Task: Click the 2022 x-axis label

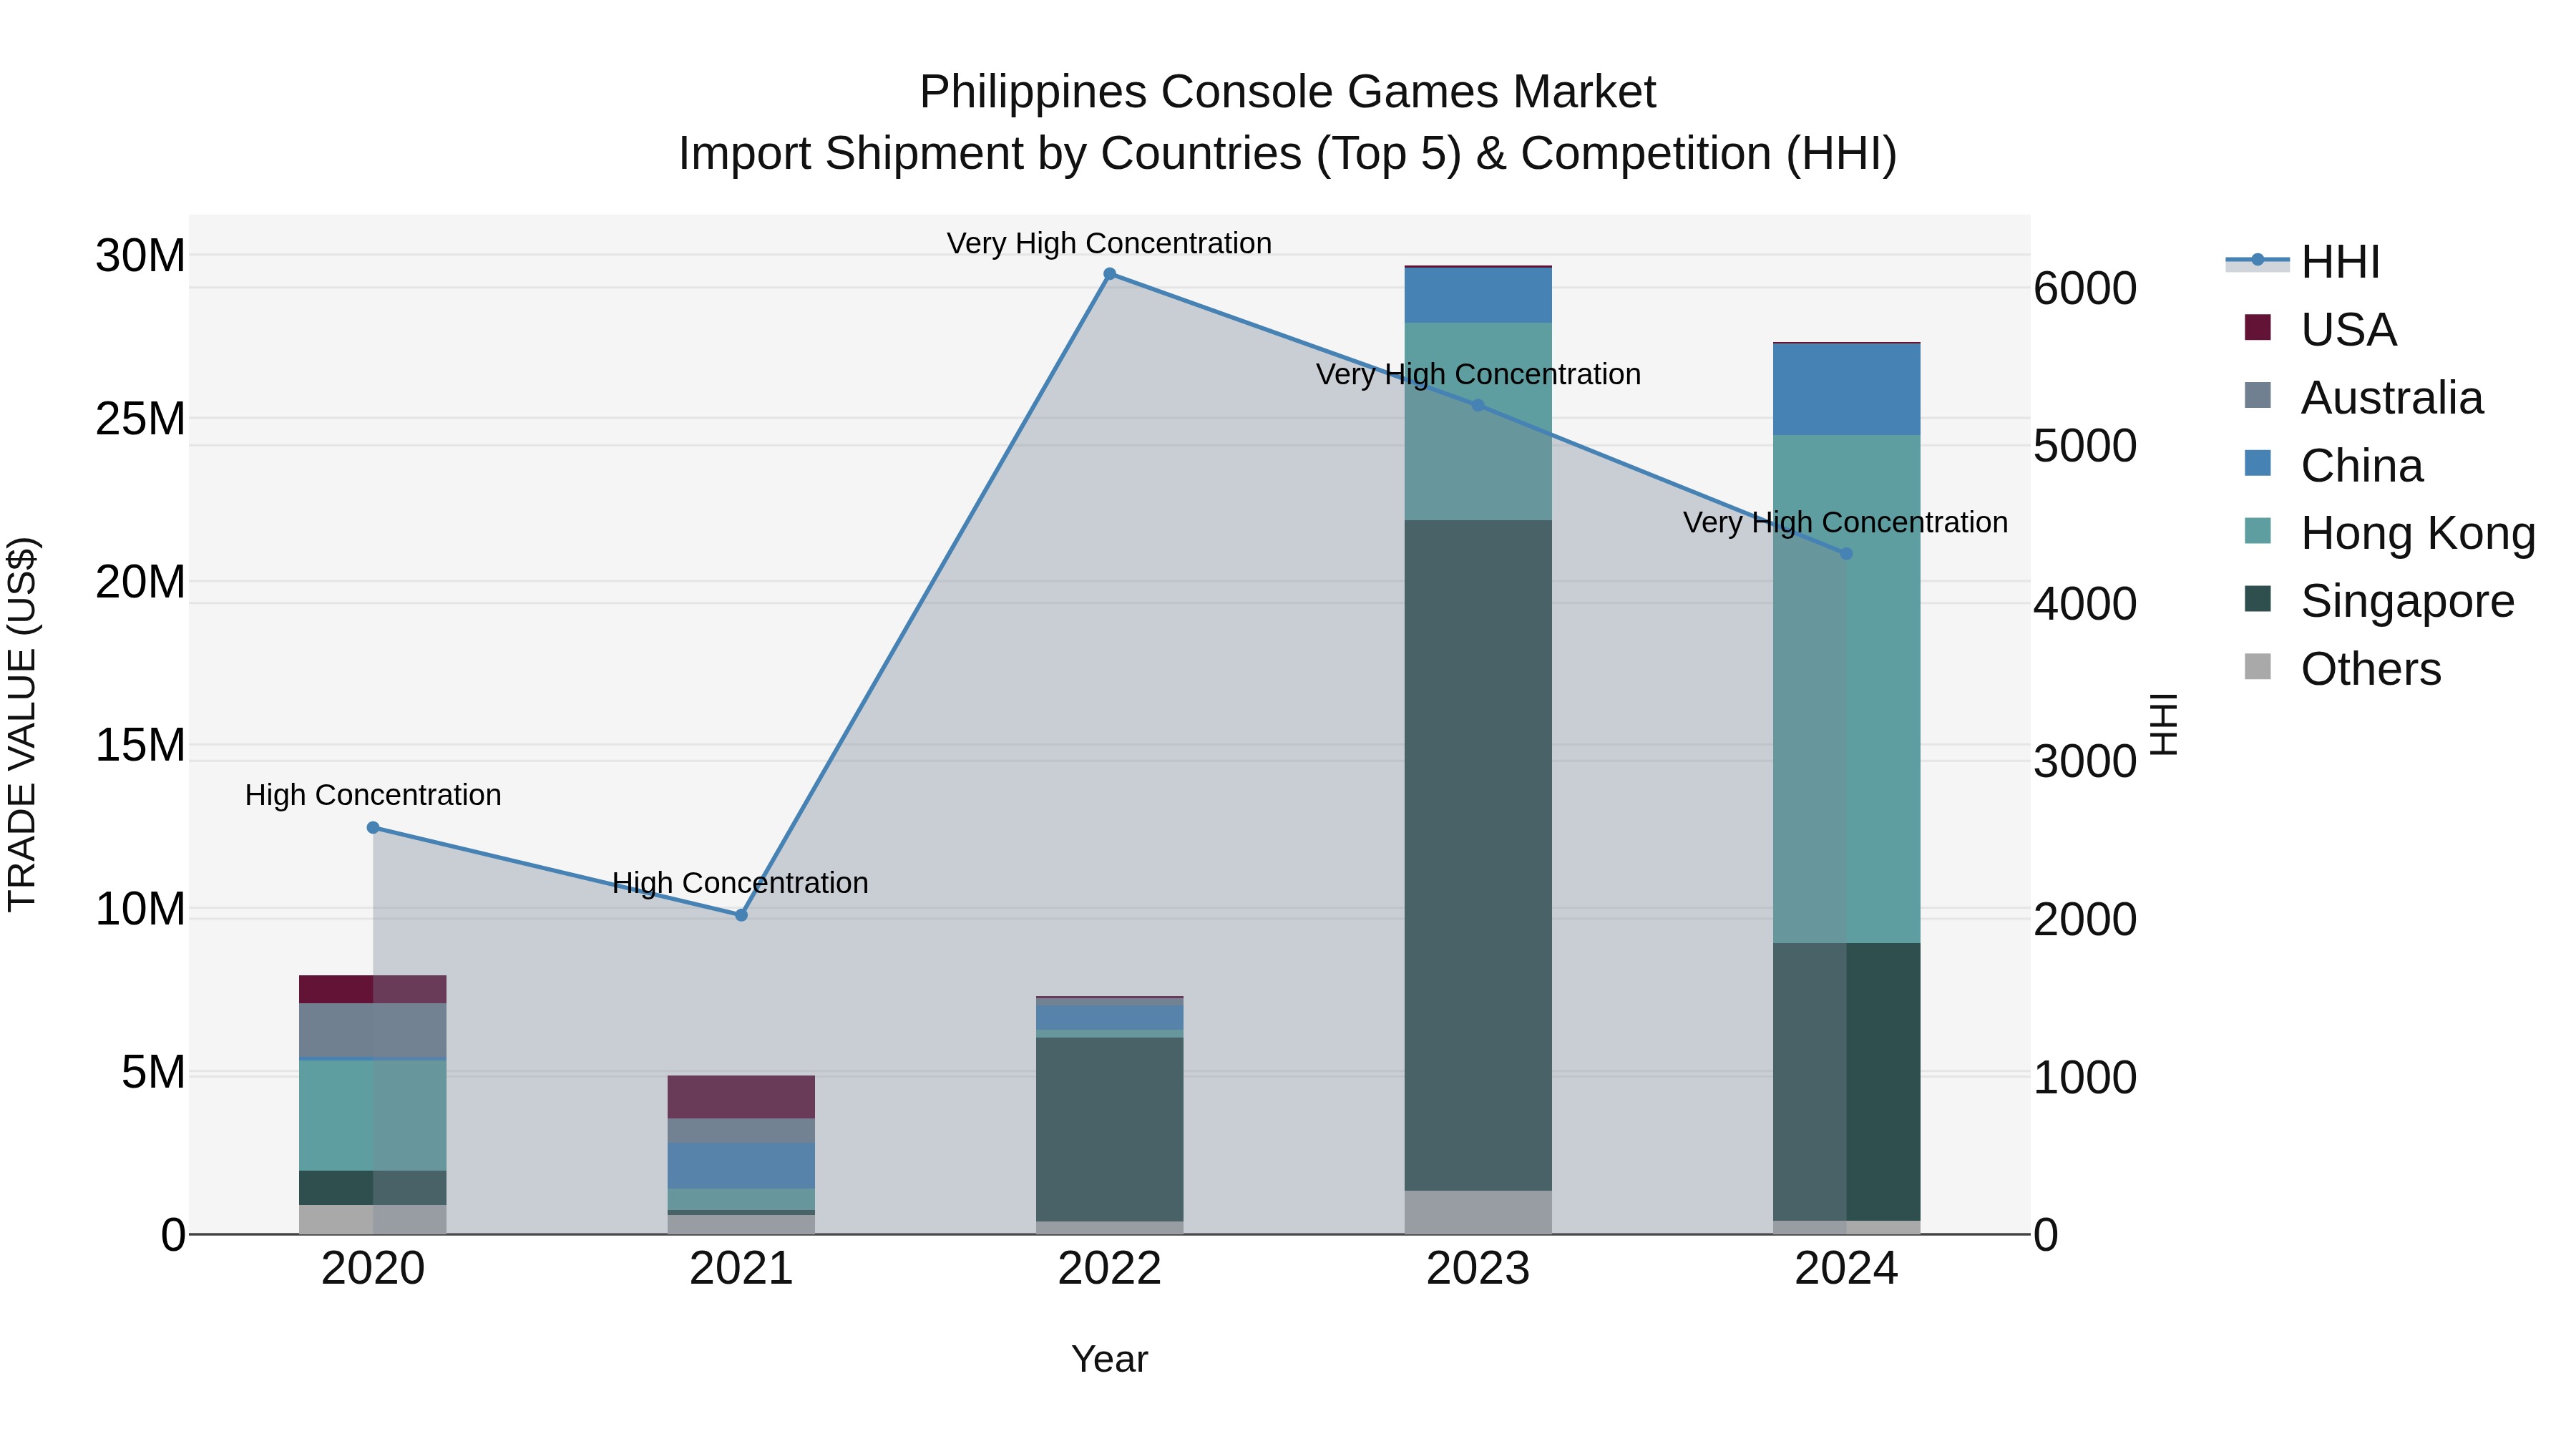Action: pos(1109,1269)
